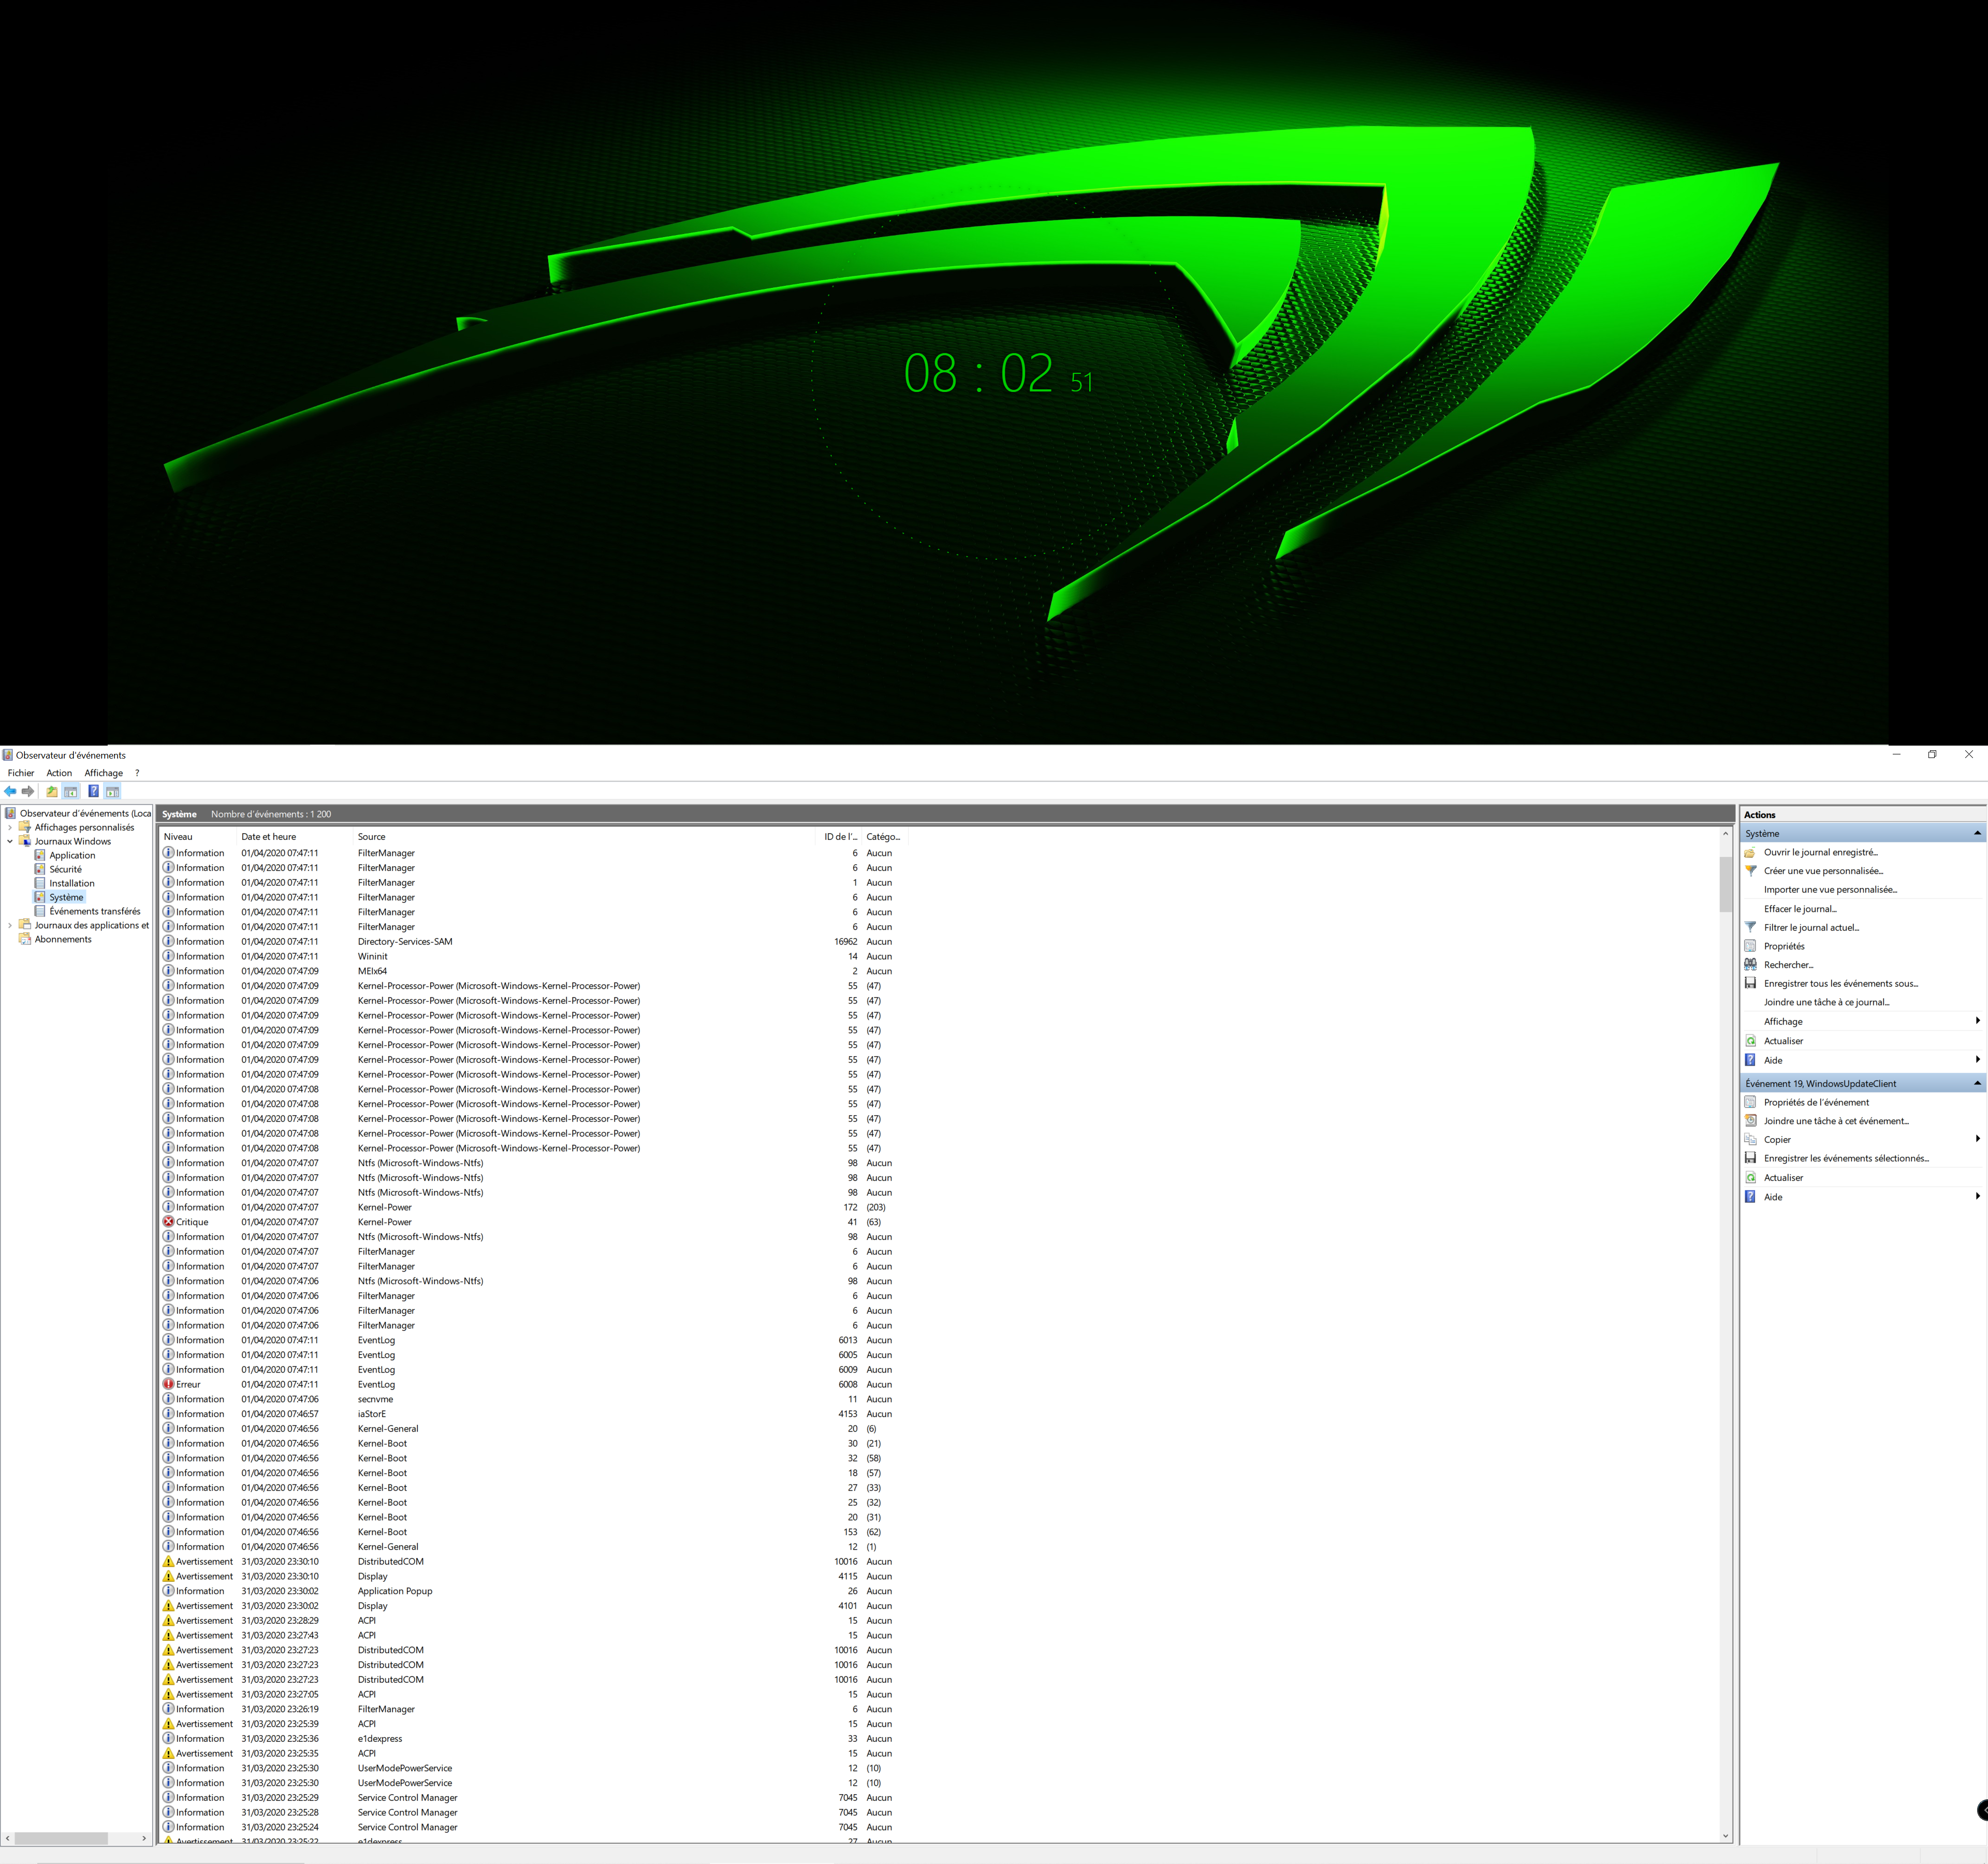Click the Actualiser refresh icon under Système

(1750, 1041)
